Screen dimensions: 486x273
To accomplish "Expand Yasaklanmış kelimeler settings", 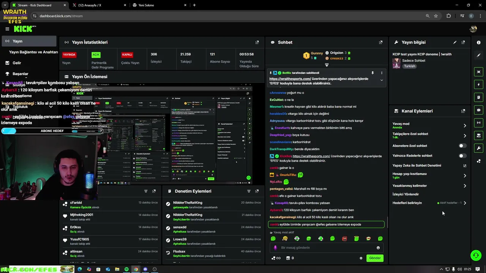I will (x=465, y=186).
